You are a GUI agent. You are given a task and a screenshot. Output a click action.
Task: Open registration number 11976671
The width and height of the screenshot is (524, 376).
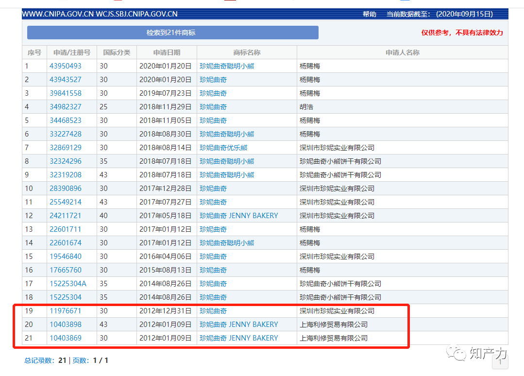(x=66, y=311)
